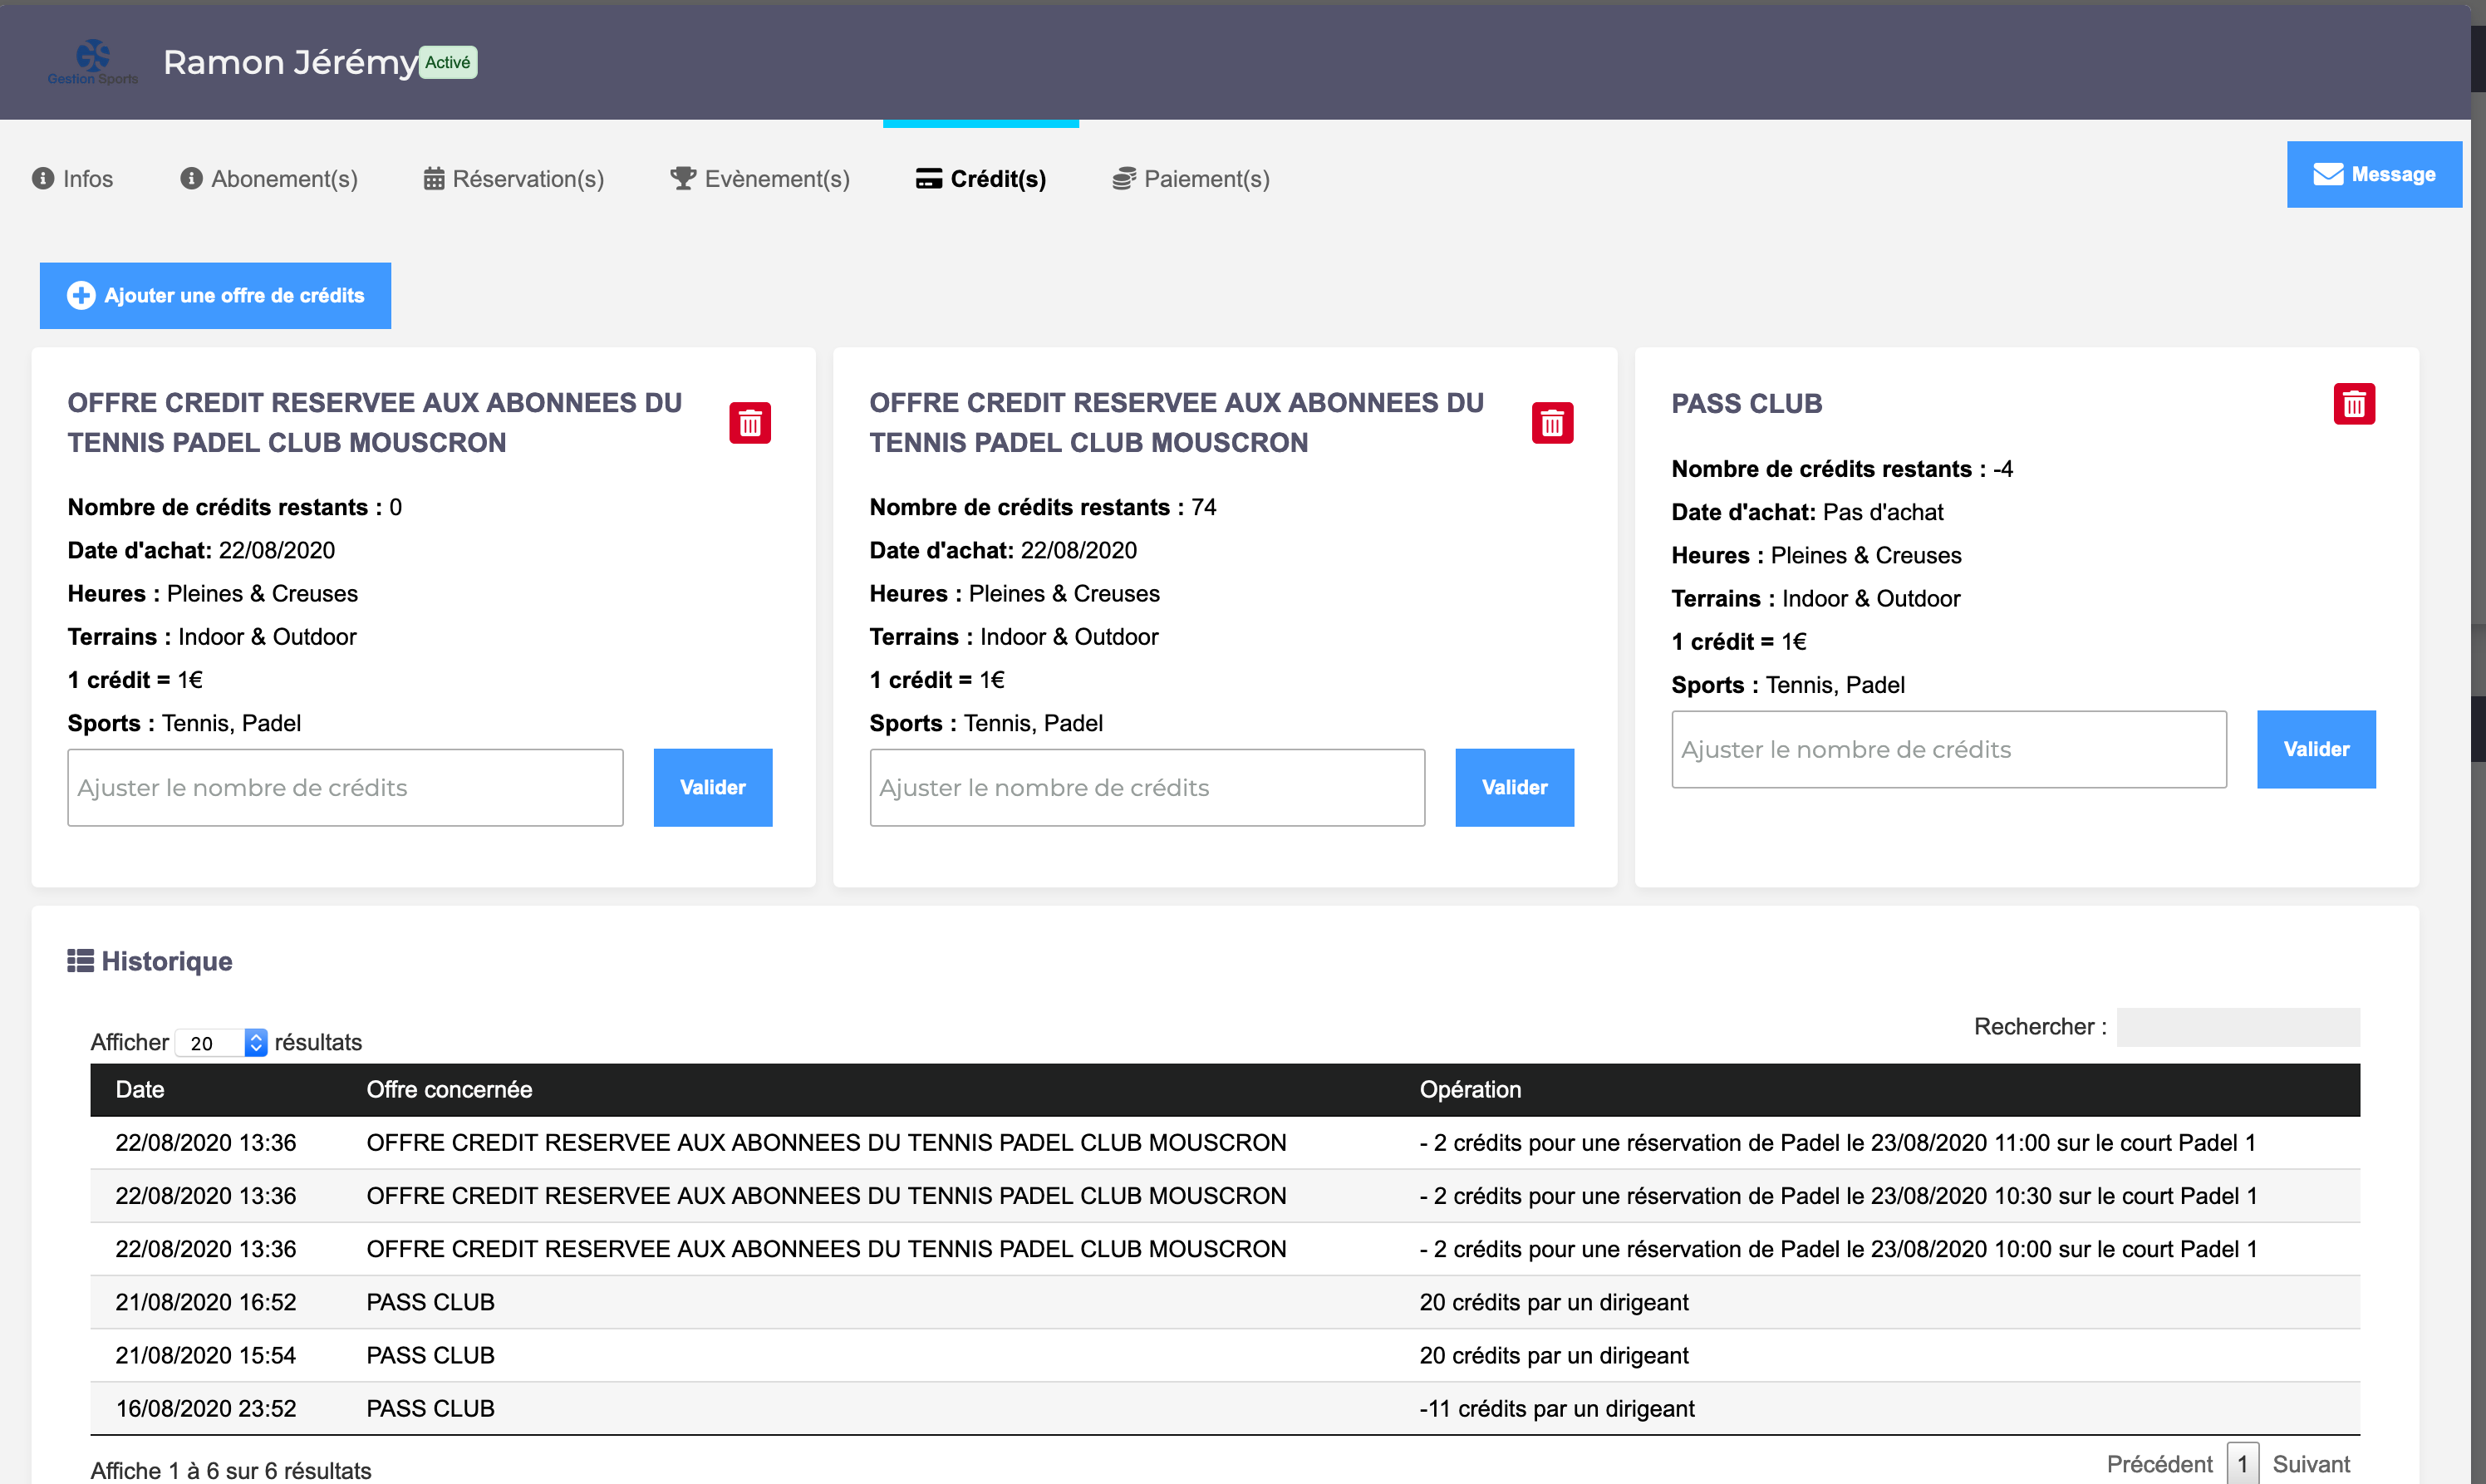Delete the offer with 74 credits remaining

[x=1552, y=423]
